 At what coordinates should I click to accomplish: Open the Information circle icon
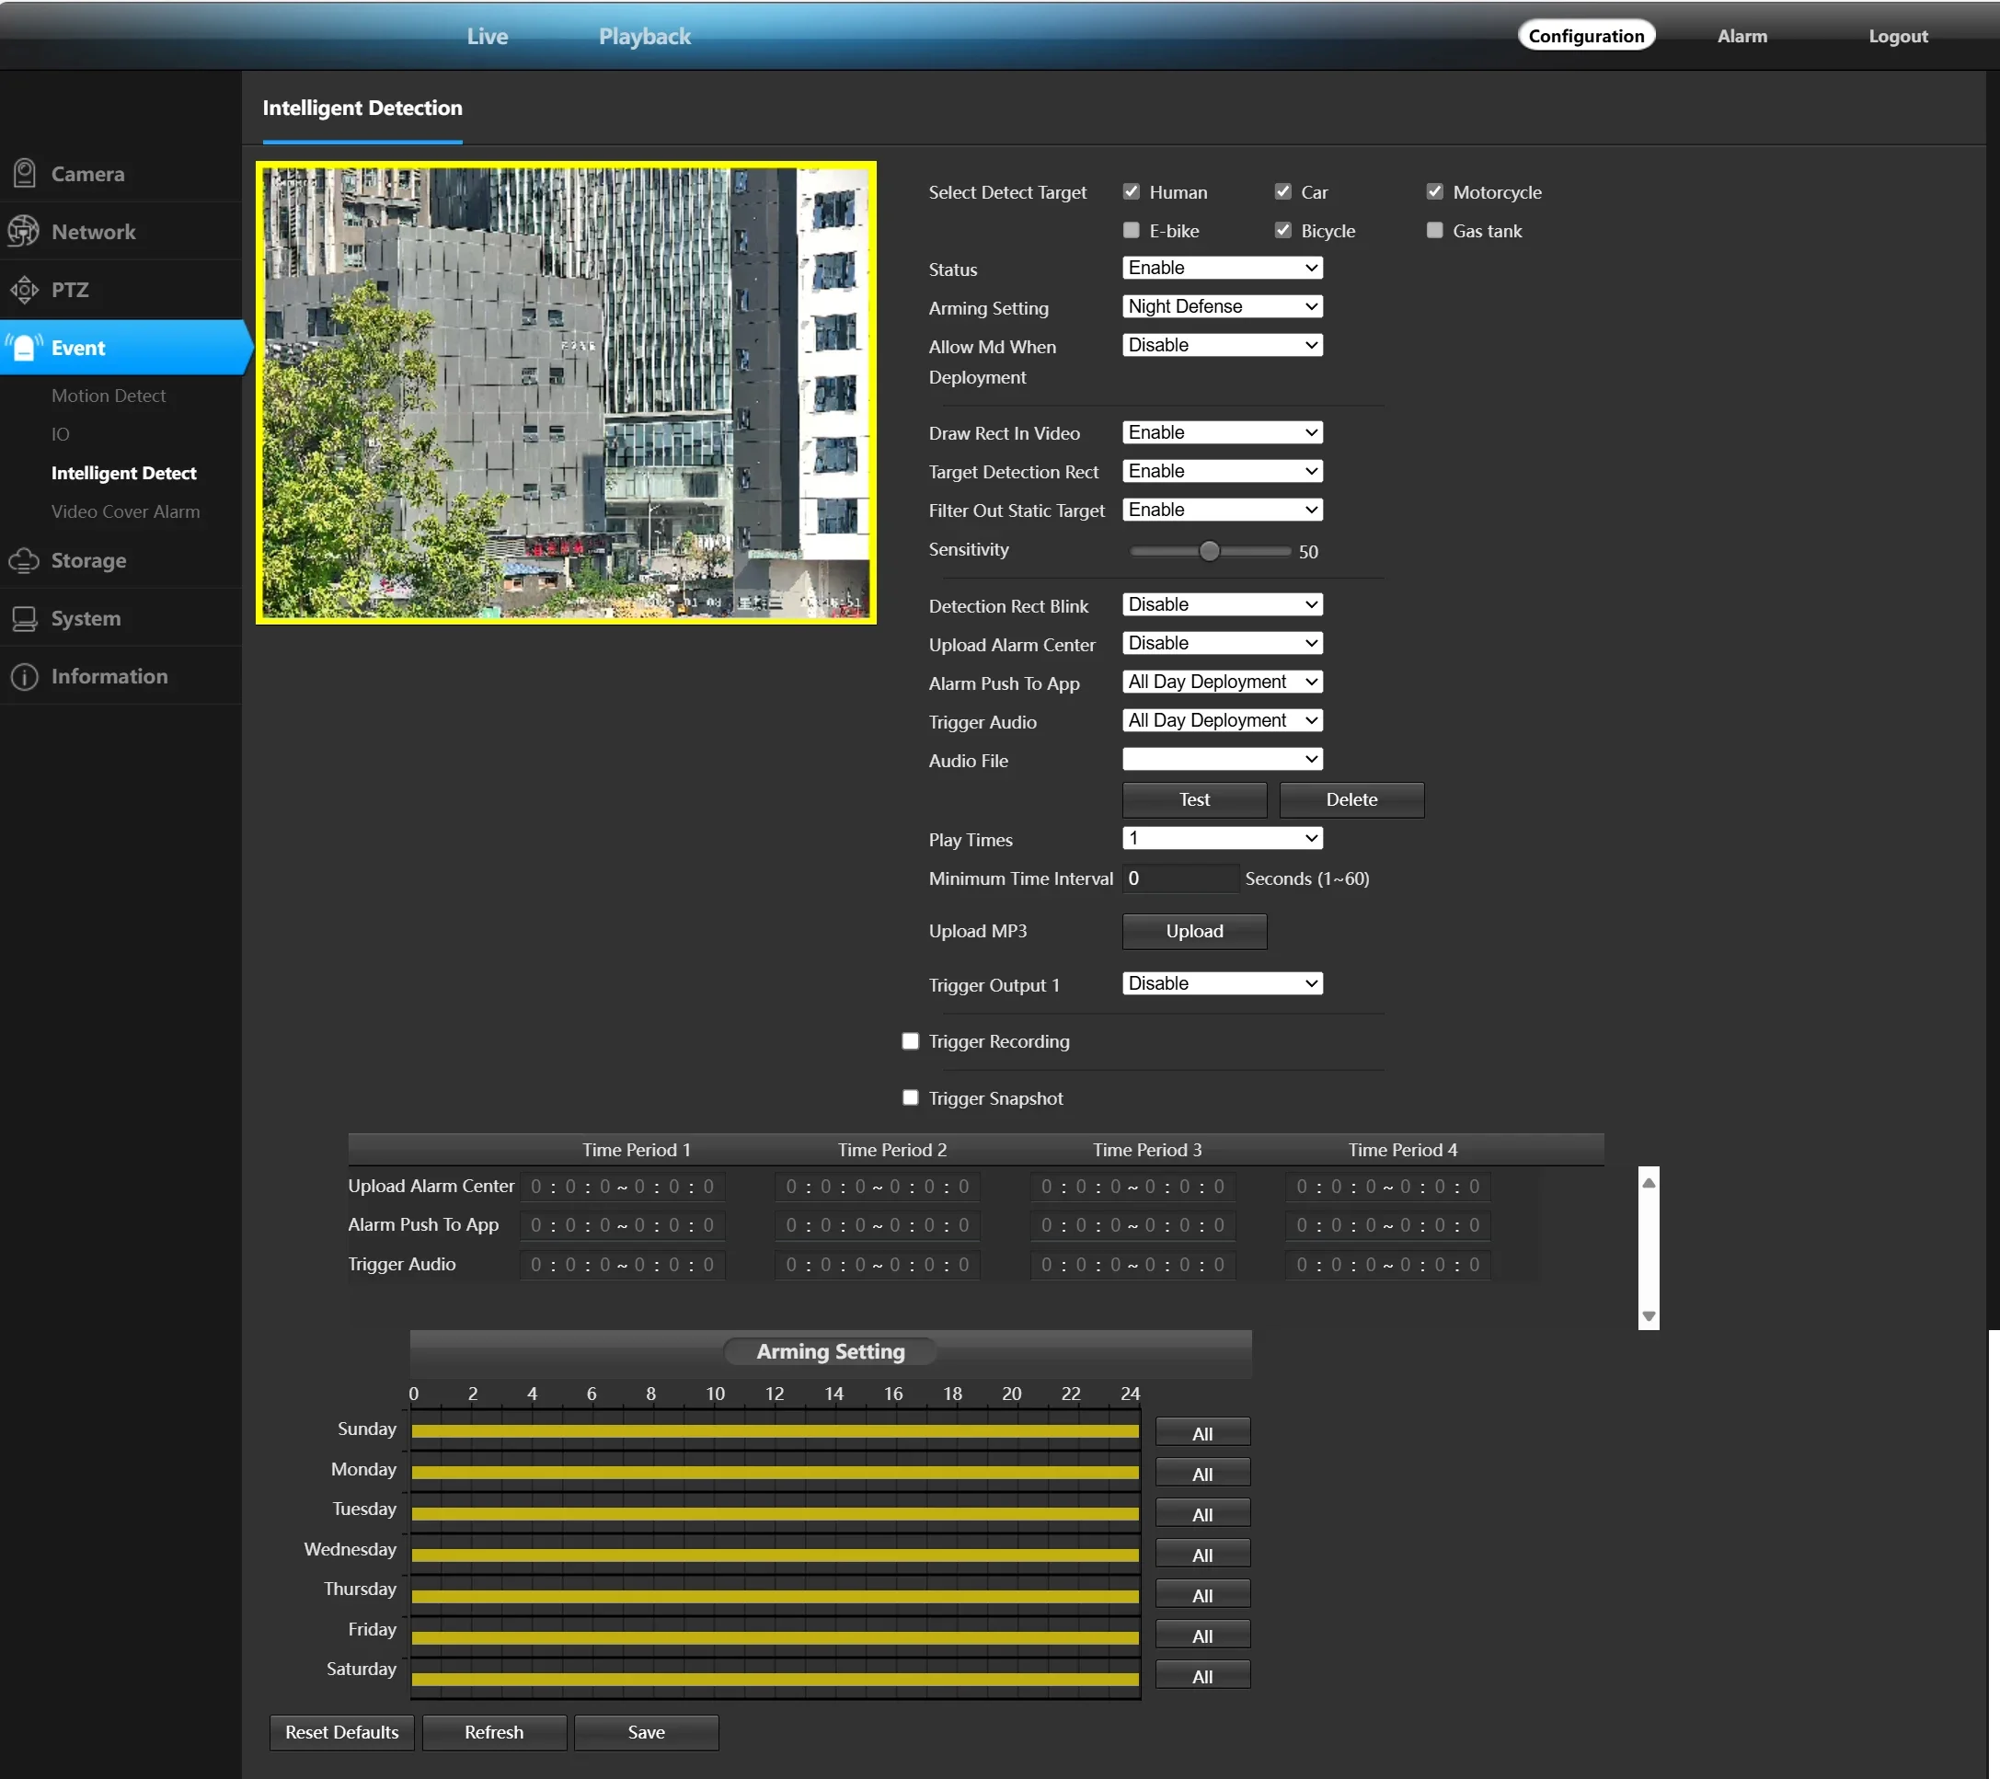[x=25, y=676]
